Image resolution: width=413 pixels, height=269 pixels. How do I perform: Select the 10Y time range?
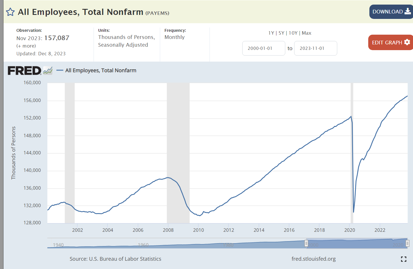pos(293,33)
